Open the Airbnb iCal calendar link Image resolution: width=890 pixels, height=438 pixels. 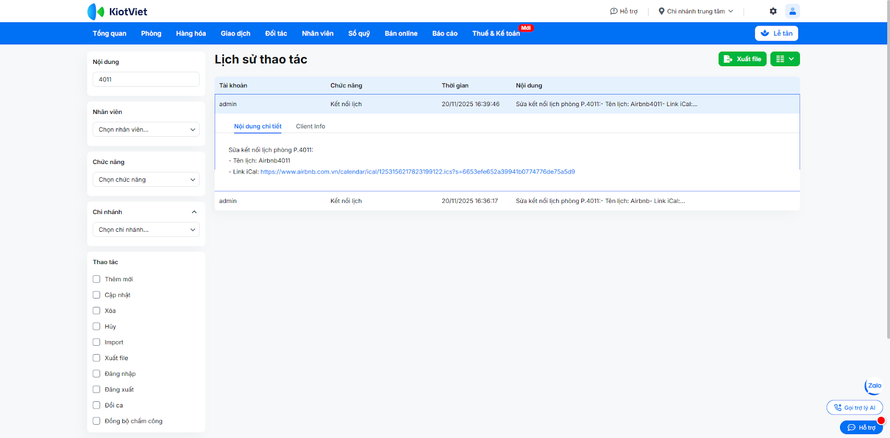point(417,172)
